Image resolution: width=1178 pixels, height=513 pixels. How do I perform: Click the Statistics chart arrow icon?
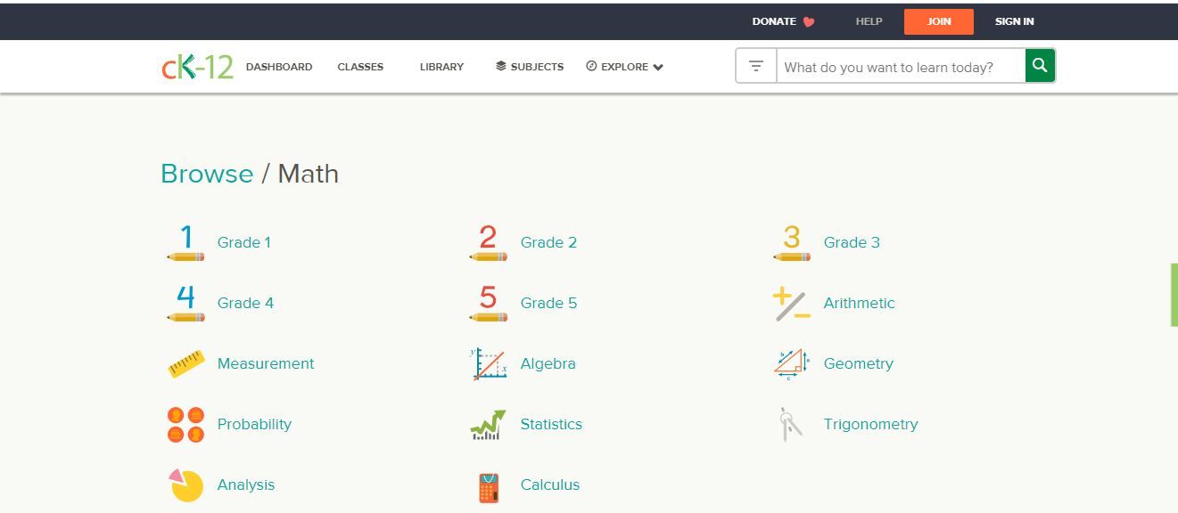pos(488,425)
